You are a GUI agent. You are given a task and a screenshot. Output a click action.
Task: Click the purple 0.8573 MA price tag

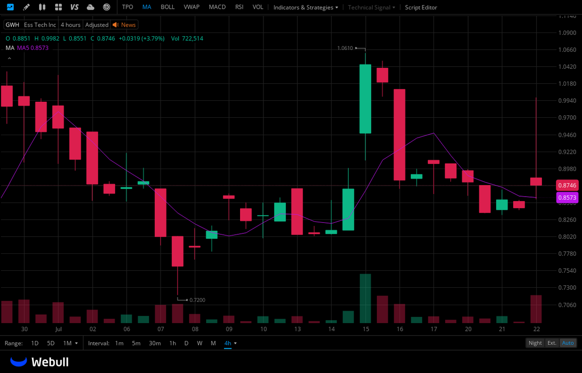[567, 198]
